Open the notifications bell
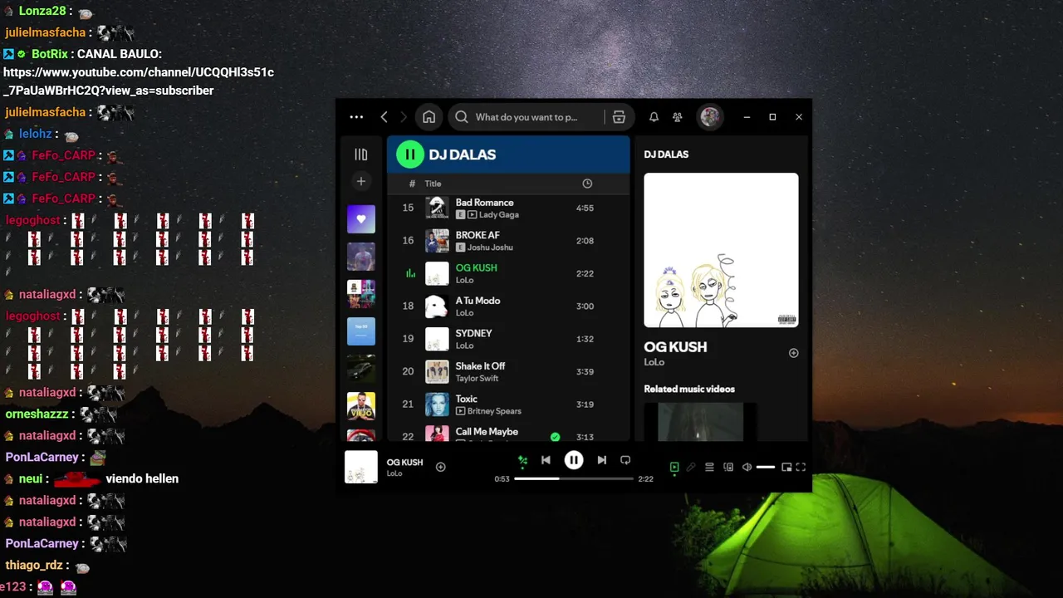This screenshot has height=598, width=1063. [654, 117]
